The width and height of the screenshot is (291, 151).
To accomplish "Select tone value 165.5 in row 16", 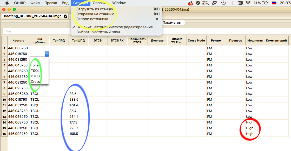I will coord(78,134).
